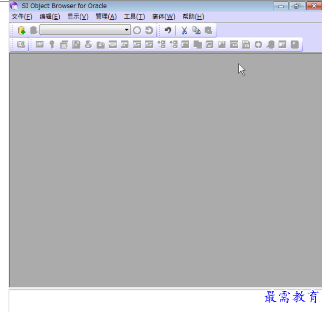This screenshot has width=323, height=312.
Task: Click the Paste clipboard icon
Action: [208, 30]
